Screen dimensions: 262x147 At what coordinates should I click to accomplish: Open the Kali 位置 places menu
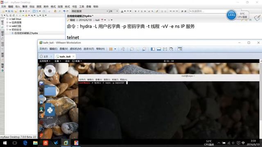pyautogui.click(x=58, y=61)
